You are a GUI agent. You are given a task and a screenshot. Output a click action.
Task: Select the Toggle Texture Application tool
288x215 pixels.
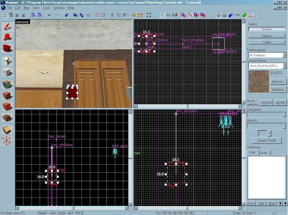click(x=7, y=84)
